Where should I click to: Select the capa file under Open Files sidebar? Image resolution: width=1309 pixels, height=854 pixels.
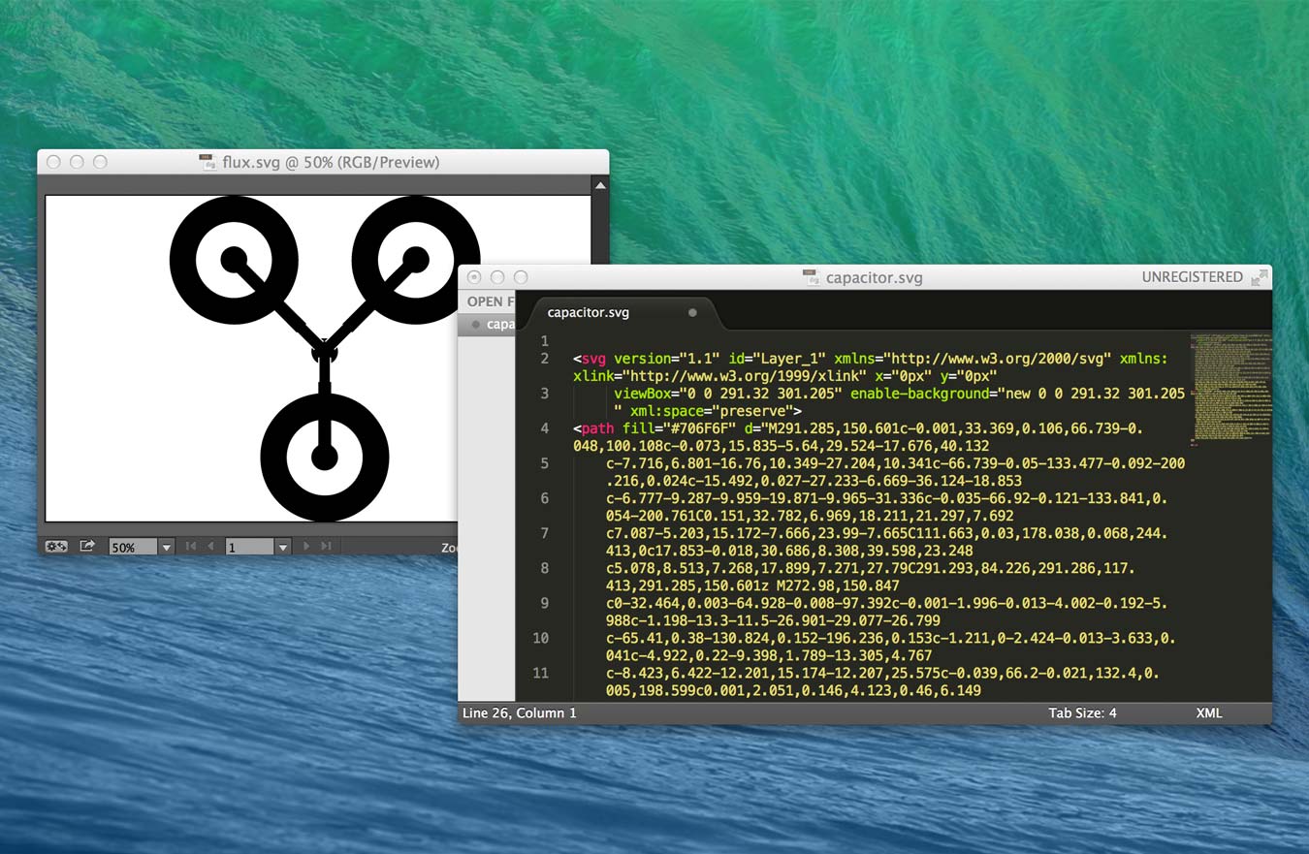[x=487, y=325]
